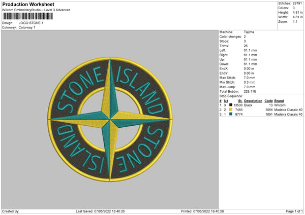Click the 'Down:' measurement label
Image resolution: width=305 pixels, height=215 pixels.
(x=224, y=64)
